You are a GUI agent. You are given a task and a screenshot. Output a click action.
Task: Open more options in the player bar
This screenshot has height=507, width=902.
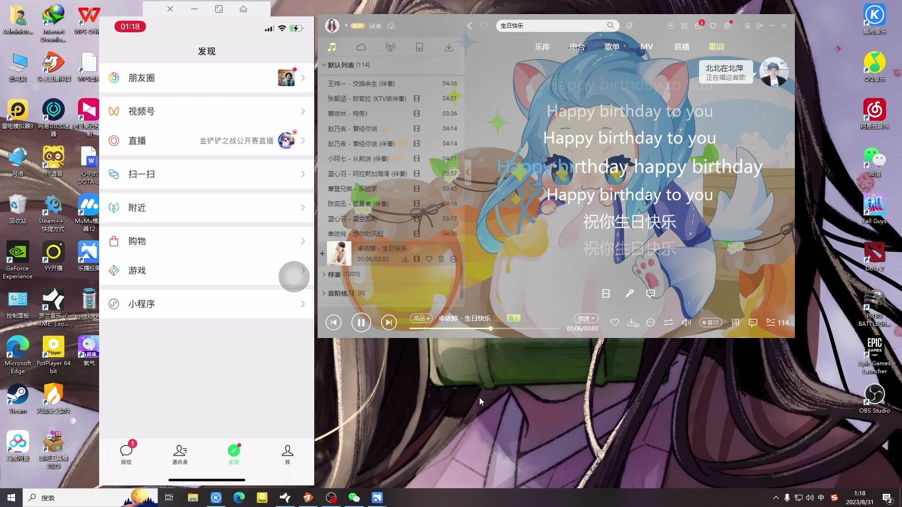tap(651, 323)
